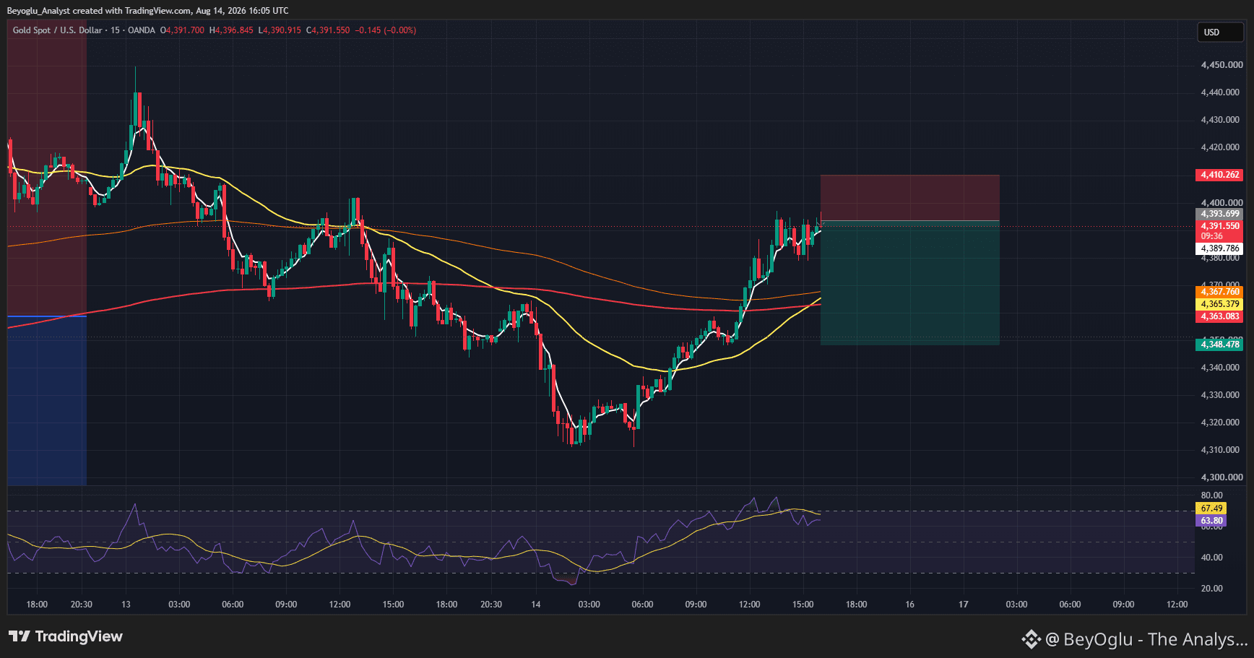Click the date label 17 on time axis
Viewport: 1254px width, 658px height.
963,605
